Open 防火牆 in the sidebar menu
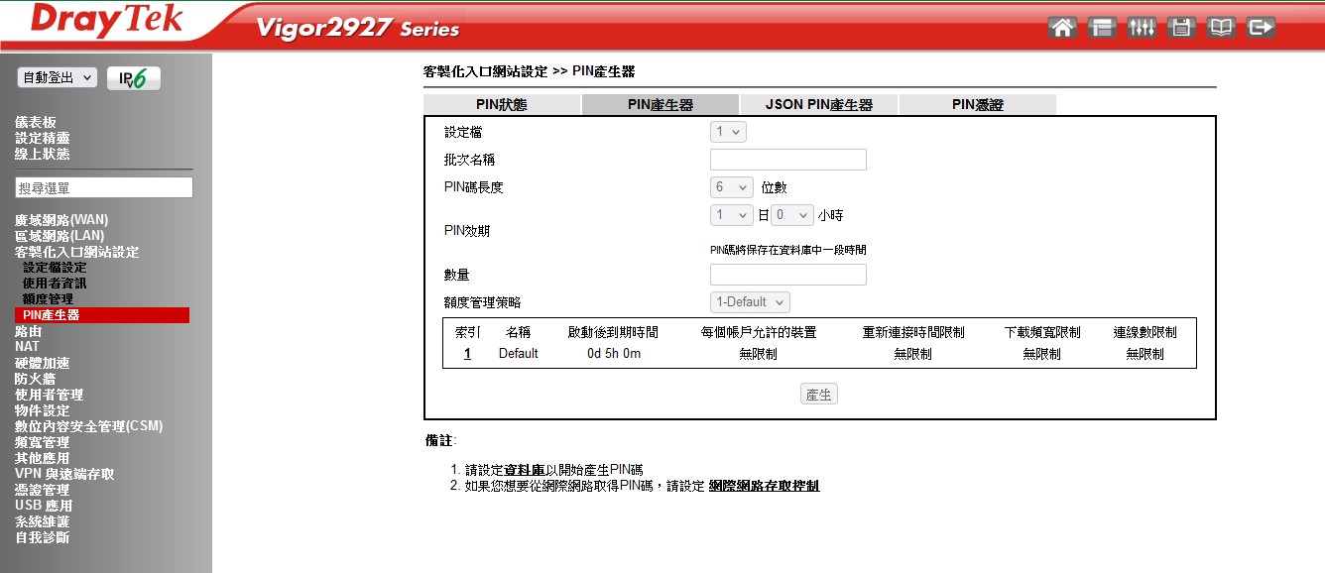Viewport: 1325px width, 573px height. point(35,379)
